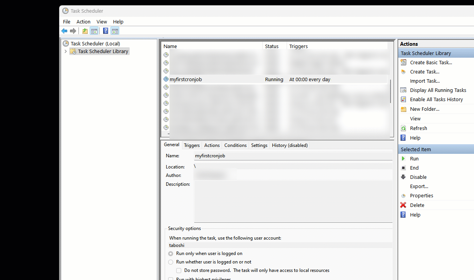Viewport: 474px width, 280px height.
Task: Enable the 'Do not store password' checkbox
Action: pos(179,270)
